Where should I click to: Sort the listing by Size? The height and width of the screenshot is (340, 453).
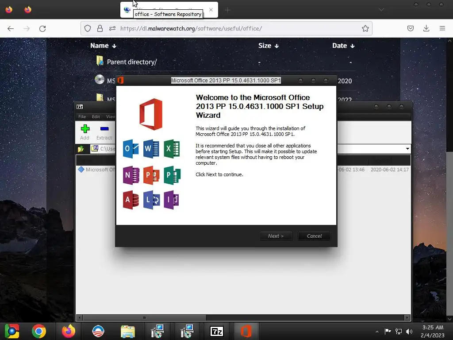pos(269,46)
